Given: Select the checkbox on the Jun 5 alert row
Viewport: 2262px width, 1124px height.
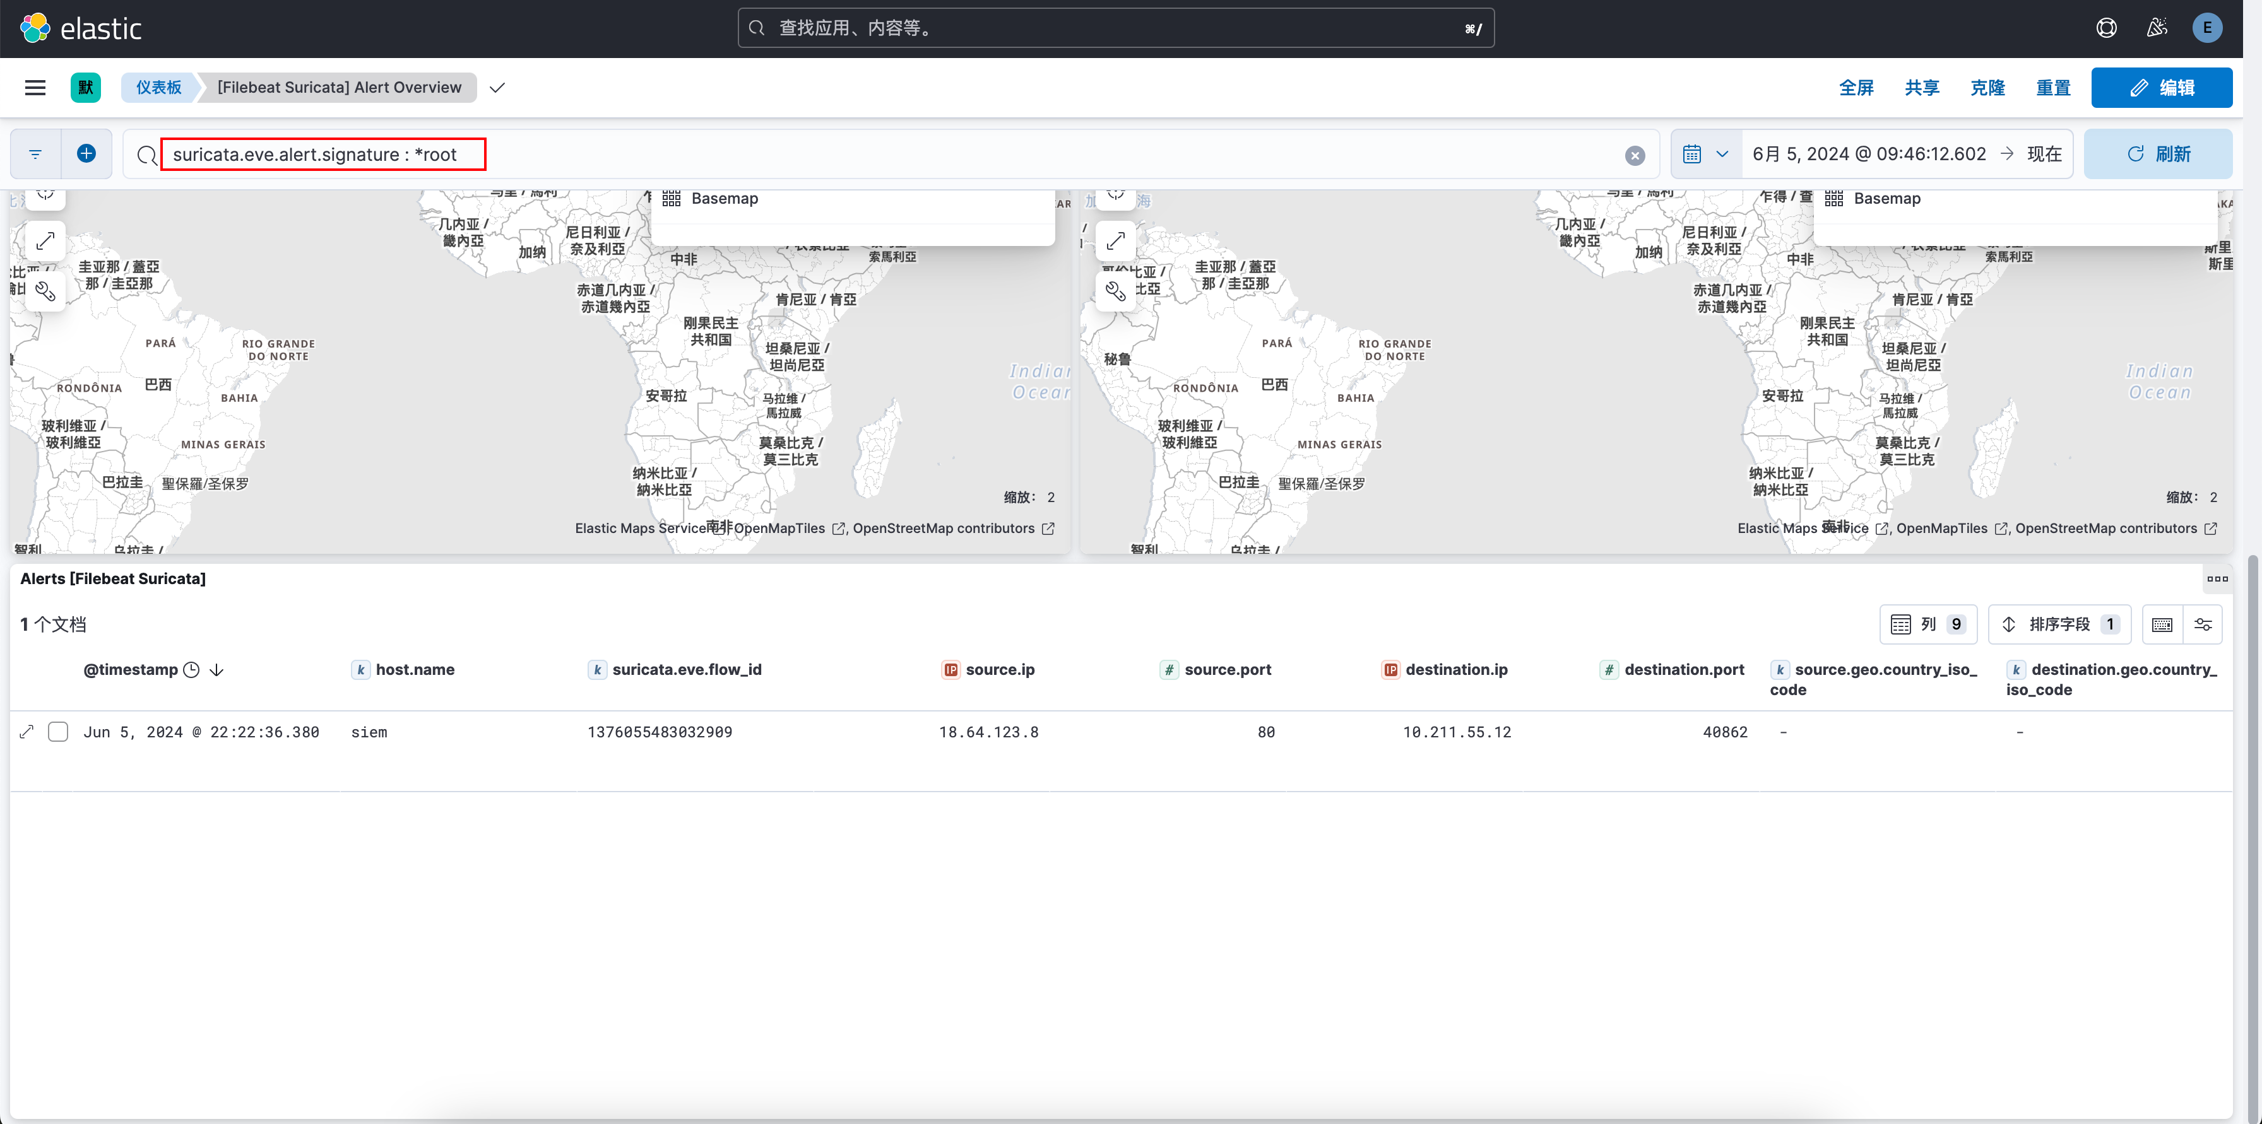Looking at the screenshot, I should pos(58,731).
